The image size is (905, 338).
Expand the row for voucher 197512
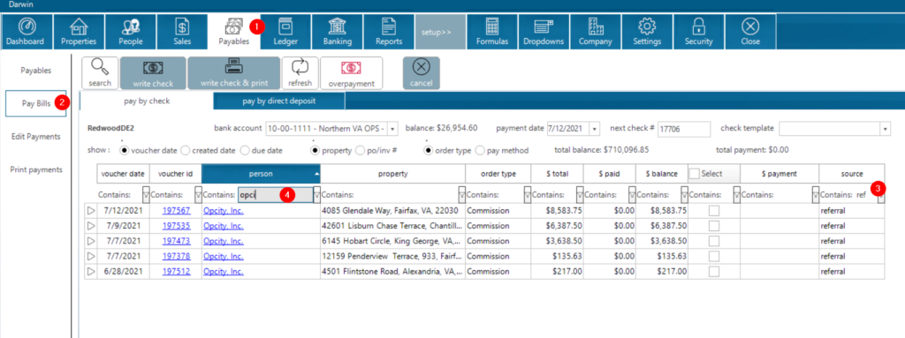(91, 271)
